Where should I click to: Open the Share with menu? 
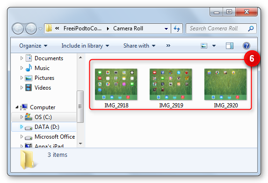[139, 46]
